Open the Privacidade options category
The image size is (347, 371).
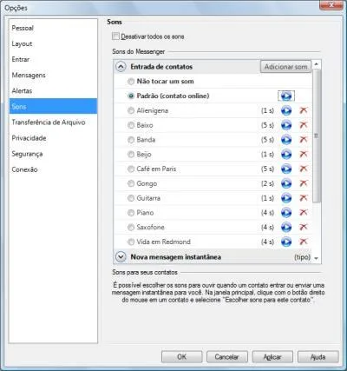(29, 138)
